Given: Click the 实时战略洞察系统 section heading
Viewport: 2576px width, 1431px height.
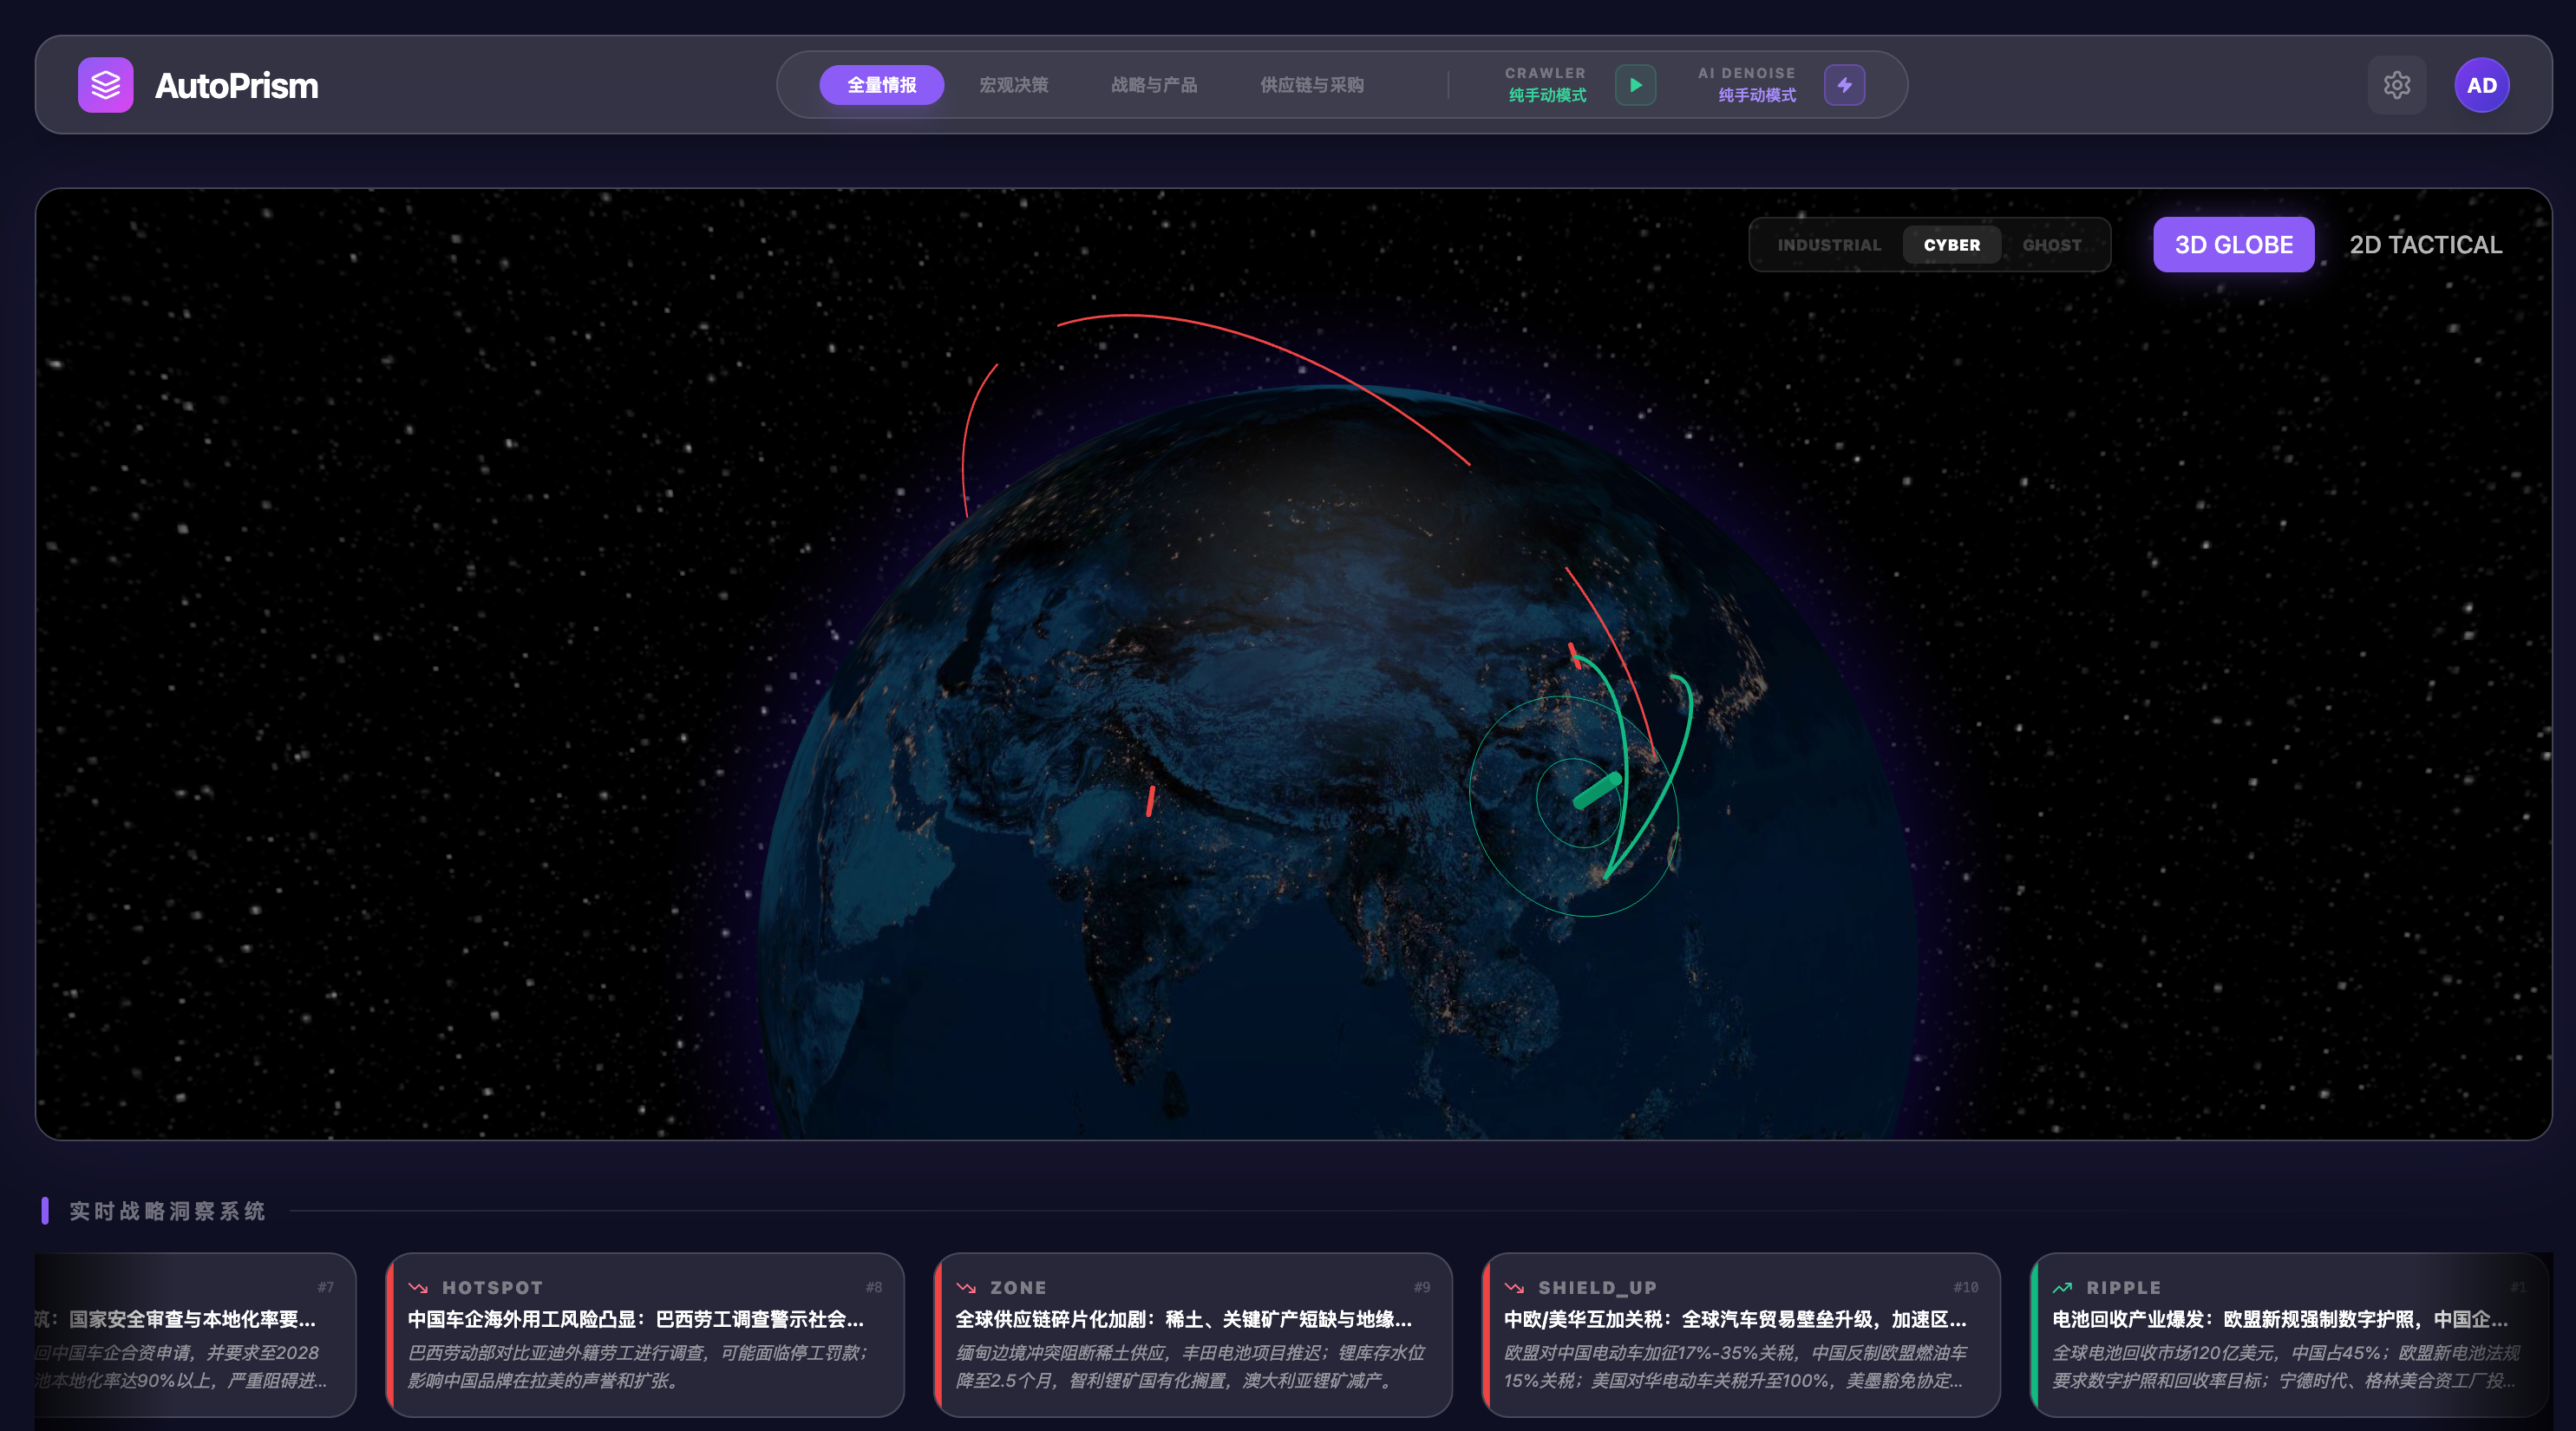Looking at the screenshot, I should coord(167,1211).
